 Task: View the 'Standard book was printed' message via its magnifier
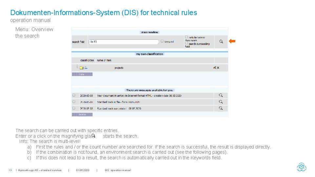click(220, 108)
